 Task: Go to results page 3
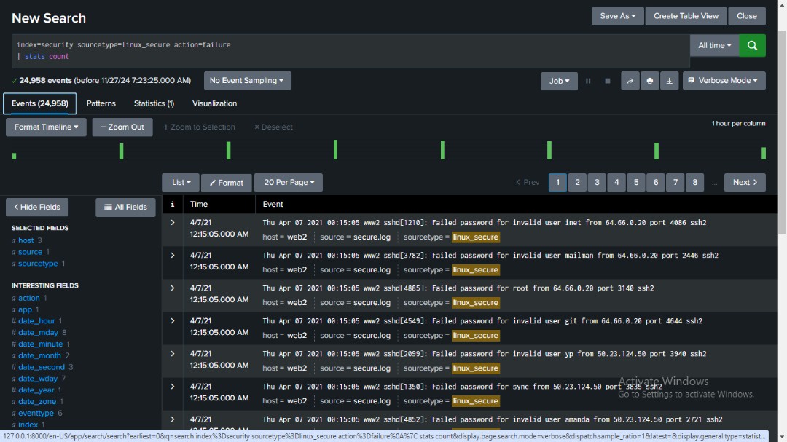click(x=597, y=182)
